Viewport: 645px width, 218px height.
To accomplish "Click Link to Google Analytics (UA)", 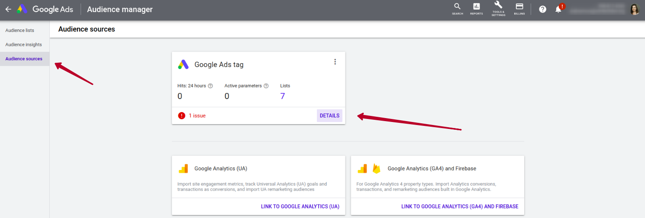I will pos(300,206).
